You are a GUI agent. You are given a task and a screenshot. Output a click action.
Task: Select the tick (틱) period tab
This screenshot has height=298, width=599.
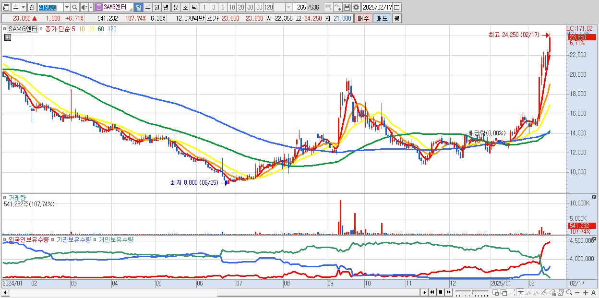(x=194, y=7)
